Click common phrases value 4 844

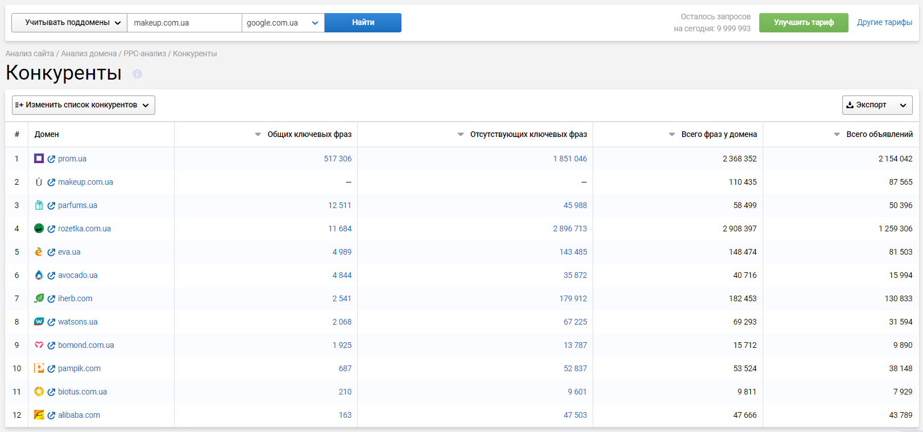(x=342, y=275)
